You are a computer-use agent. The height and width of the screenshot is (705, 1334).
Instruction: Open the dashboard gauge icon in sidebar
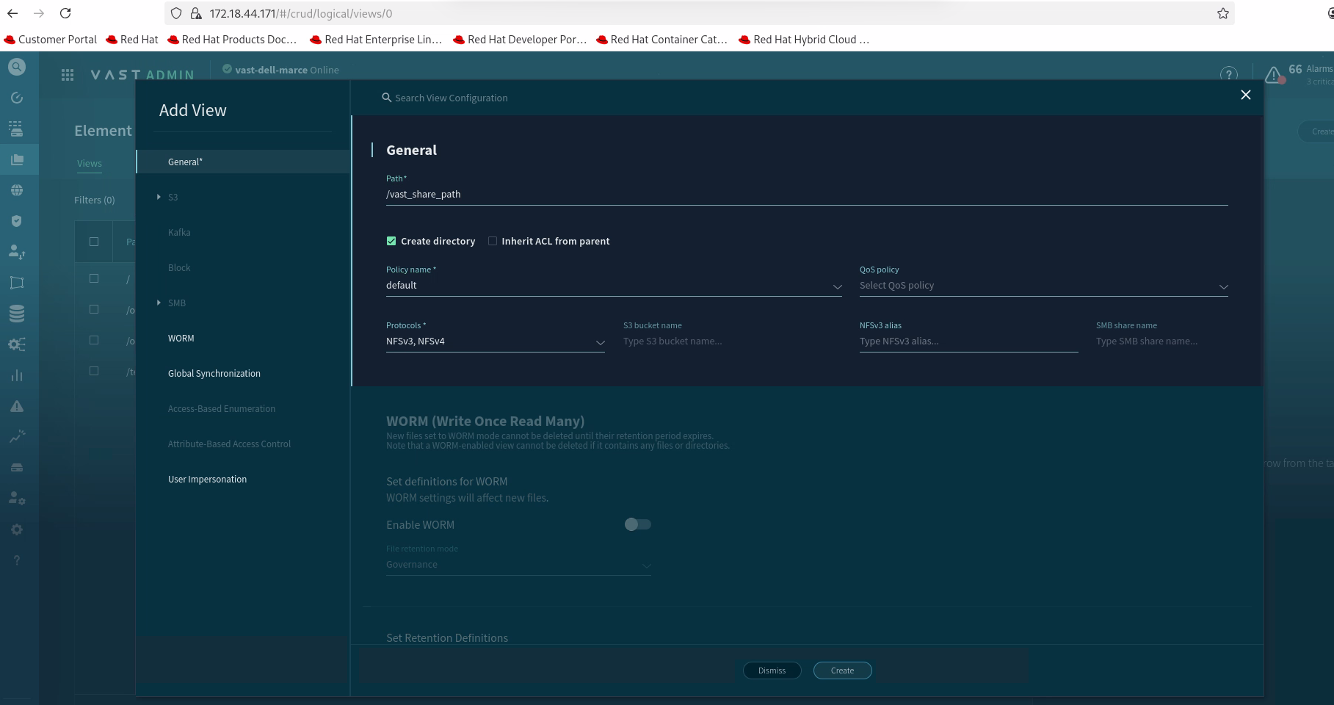pos(17,98)
